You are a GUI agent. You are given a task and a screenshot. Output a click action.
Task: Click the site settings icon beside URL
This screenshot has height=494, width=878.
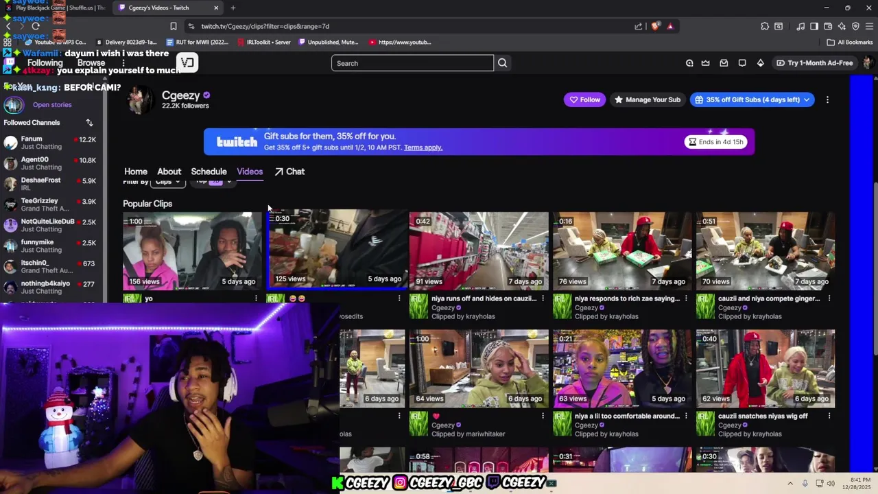point(191,26)
